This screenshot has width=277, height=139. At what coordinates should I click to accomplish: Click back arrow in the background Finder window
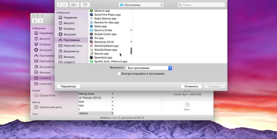click(x=35, y=21)
